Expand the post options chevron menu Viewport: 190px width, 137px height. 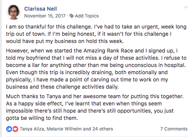coord(186,7)
